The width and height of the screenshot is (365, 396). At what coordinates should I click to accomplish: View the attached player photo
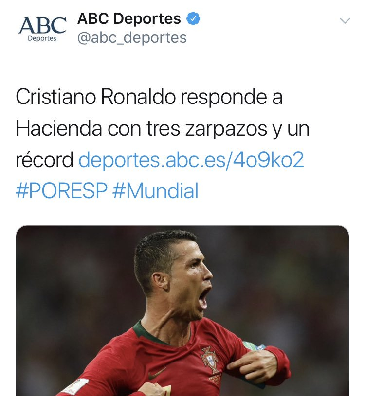182,311
